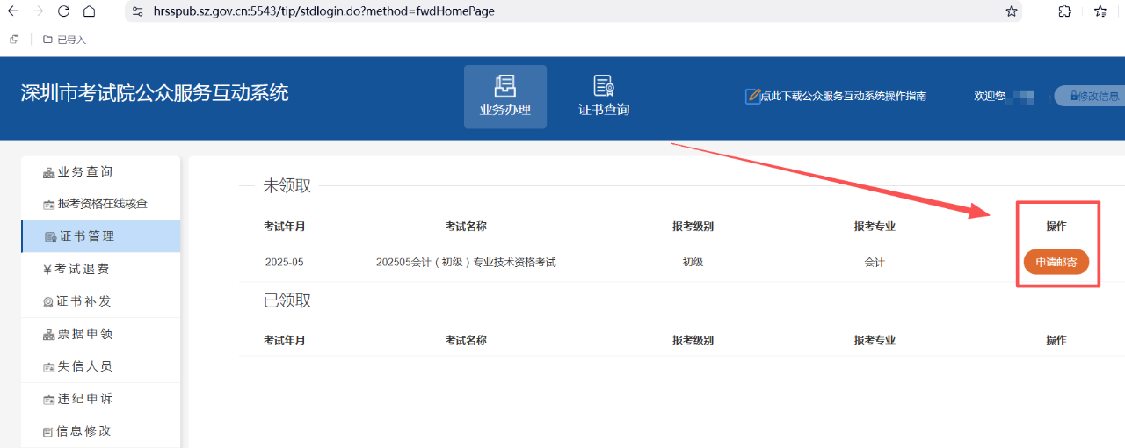The width and height of the screenshot is (1125, 448).
Task: Select 证书管理 in the sidebar
Action: click(87, 236)
